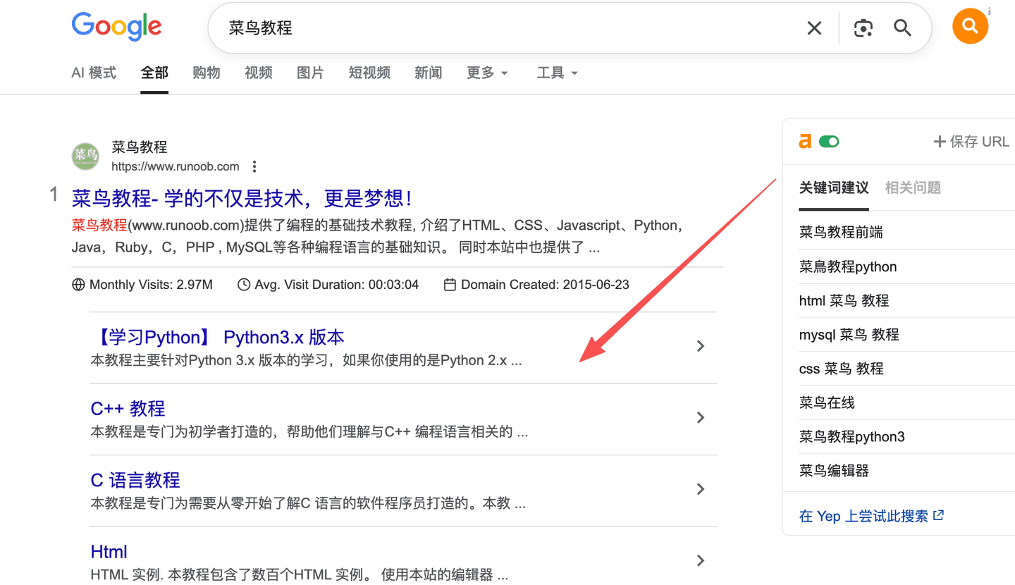This screenshot has width=1015, height=585.
Task: Clear the search box text
Action: (814, 28)
